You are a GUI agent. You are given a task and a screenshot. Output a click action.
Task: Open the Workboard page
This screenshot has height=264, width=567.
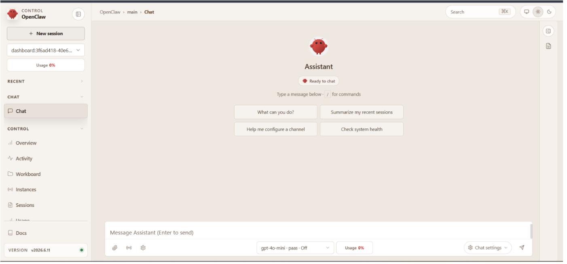tap(46, 174)
